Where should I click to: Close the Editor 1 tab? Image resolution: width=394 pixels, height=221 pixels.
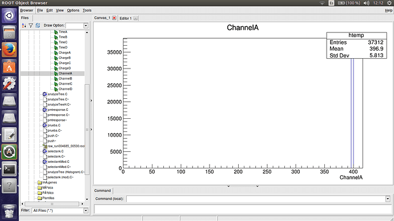(x=136, y=18)
